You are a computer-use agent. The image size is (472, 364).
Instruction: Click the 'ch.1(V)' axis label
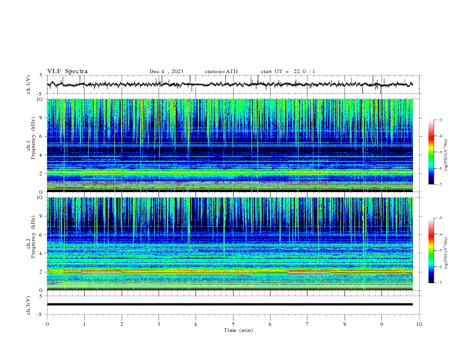pyautogui.click(x=28, y=84)
